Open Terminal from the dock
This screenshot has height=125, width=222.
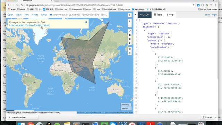86,124
